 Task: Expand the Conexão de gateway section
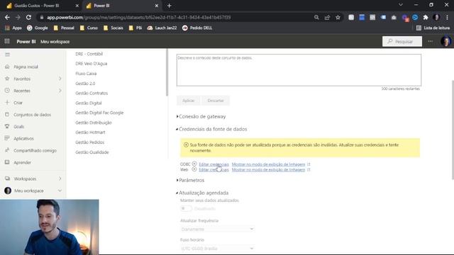coord(201,116)
